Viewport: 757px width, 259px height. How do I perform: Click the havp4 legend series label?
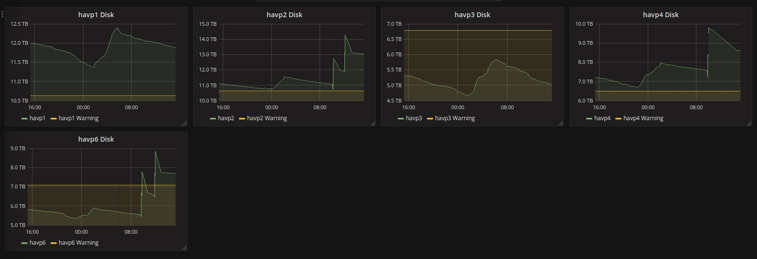coord(602,118)
